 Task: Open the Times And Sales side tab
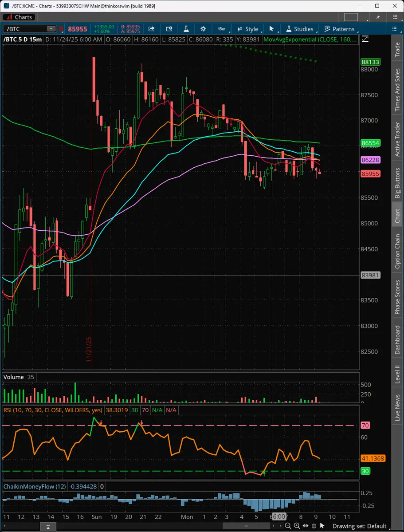click(x=397, y=90)
